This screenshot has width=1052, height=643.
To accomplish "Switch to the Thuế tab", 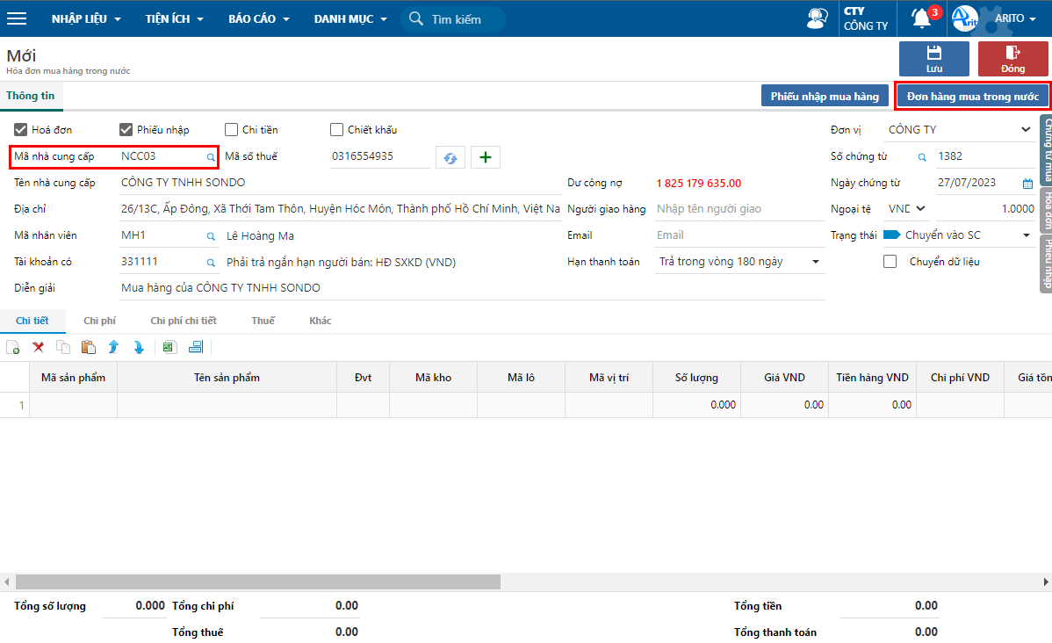I will (263, 321).
